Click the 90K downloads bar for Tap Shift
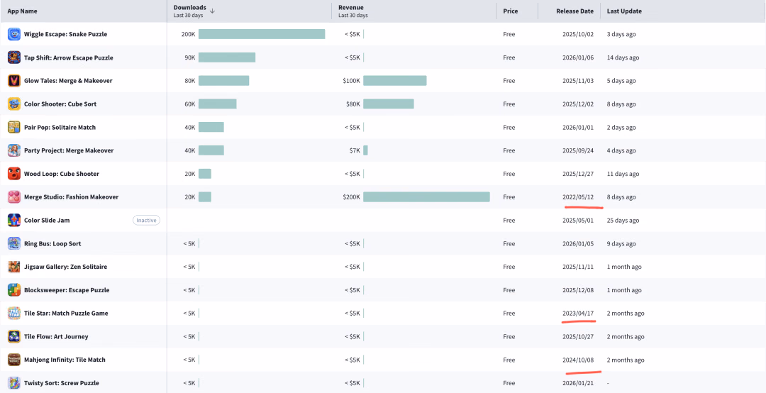This screenshot has width=766, height=393. tap(227, 57)
